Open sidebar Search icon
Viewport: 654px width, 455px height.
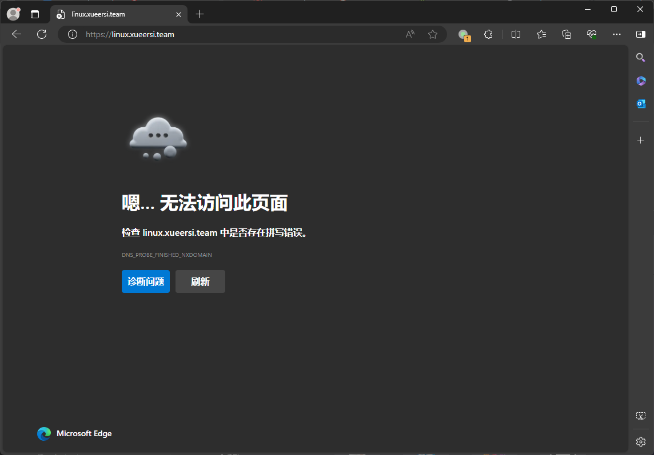tap(641, 58)
